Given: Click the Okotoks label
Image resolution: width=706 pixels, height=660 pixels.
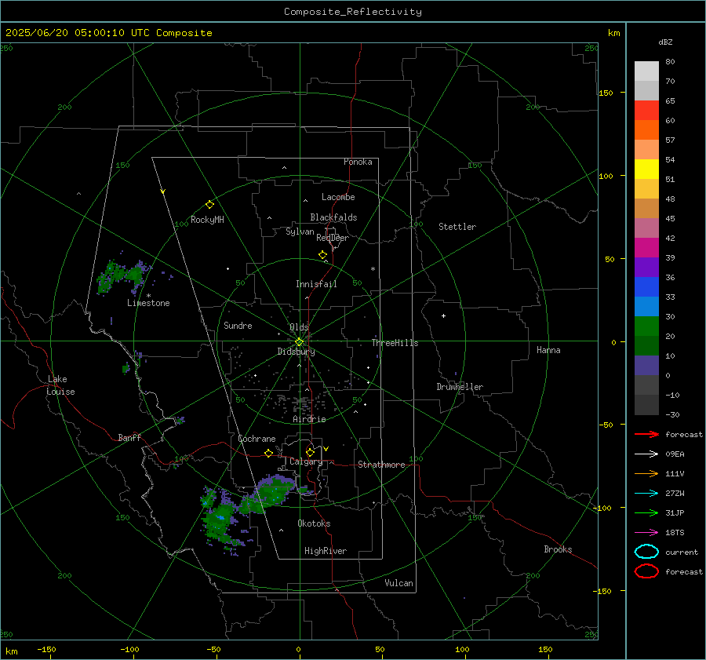Looking at the screenshot, I should 314,523.
